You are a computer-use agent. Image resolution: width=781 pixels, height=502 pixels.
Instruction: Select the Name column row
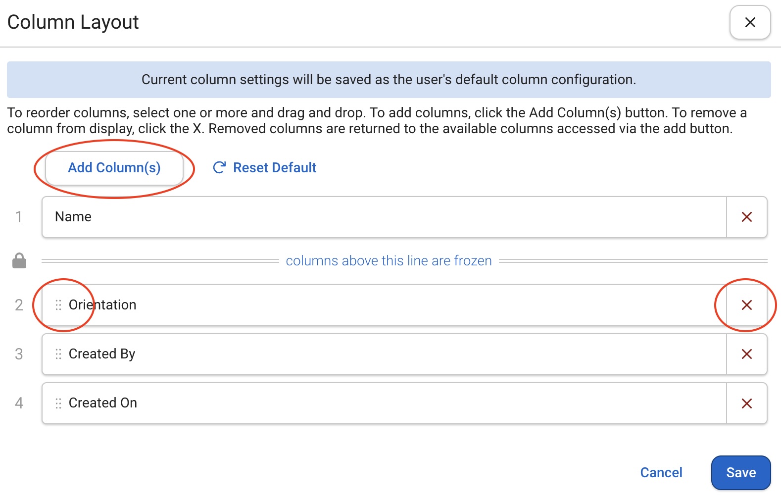click(384, 217)
